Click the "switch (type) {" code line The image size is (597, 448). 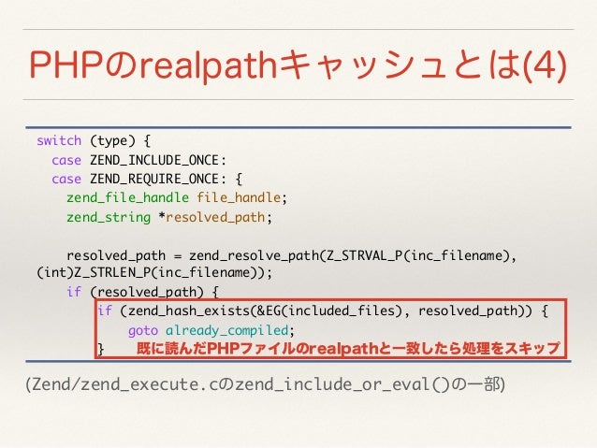click(94, 141)
